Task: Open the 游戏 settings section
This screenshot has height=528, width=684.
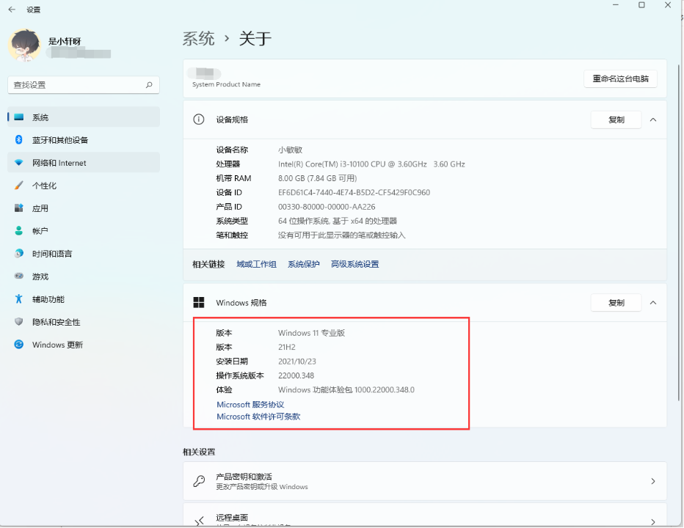Action: (x=40, y=276)
